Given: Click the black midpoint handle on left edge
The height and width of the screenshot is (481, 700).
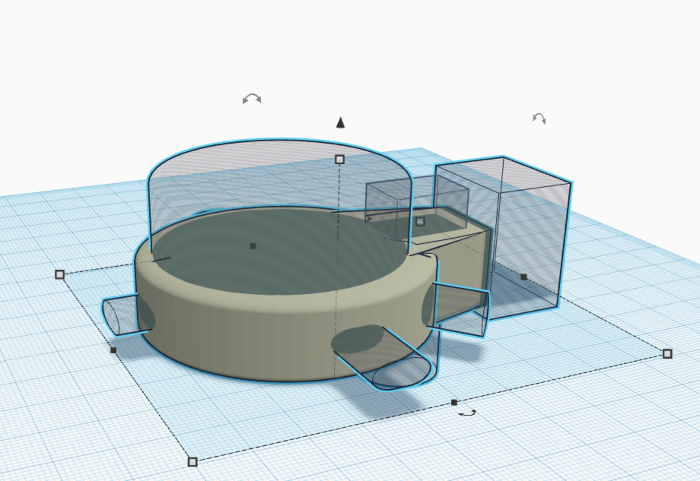Looking at the screenshot, I should (x=113, y=350).
